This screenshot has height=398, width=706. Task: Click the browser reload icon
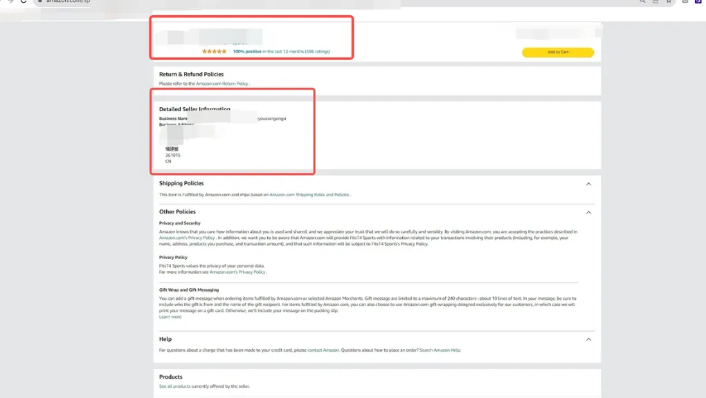24,1
